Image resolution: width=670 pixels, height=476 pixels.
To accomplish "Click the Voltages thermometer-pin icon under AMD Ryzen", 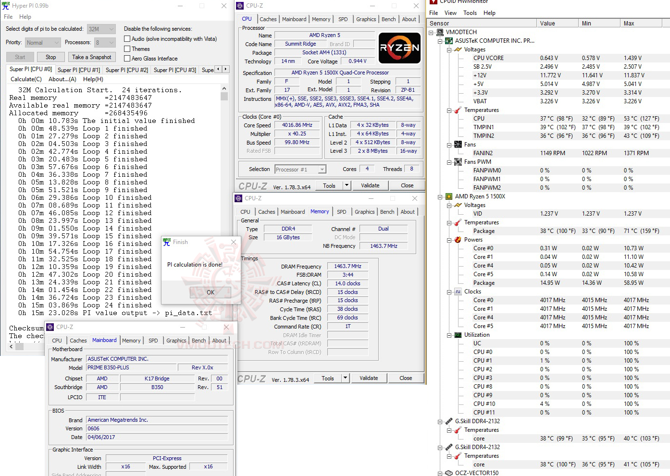I will click(457, 205).
